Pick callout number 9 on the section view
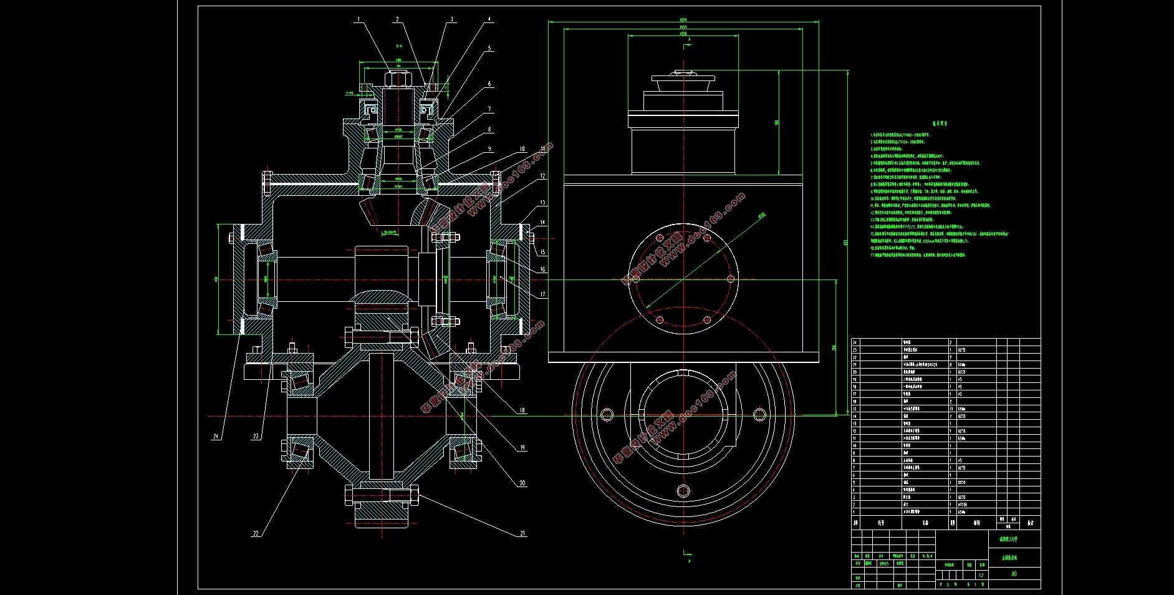 pos(489,150)
